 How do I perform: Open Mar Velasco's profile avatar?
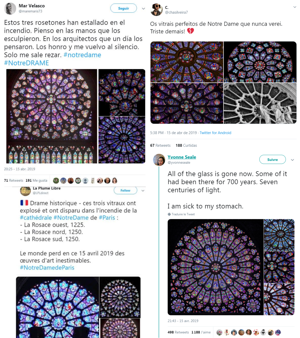coord(10,9)
